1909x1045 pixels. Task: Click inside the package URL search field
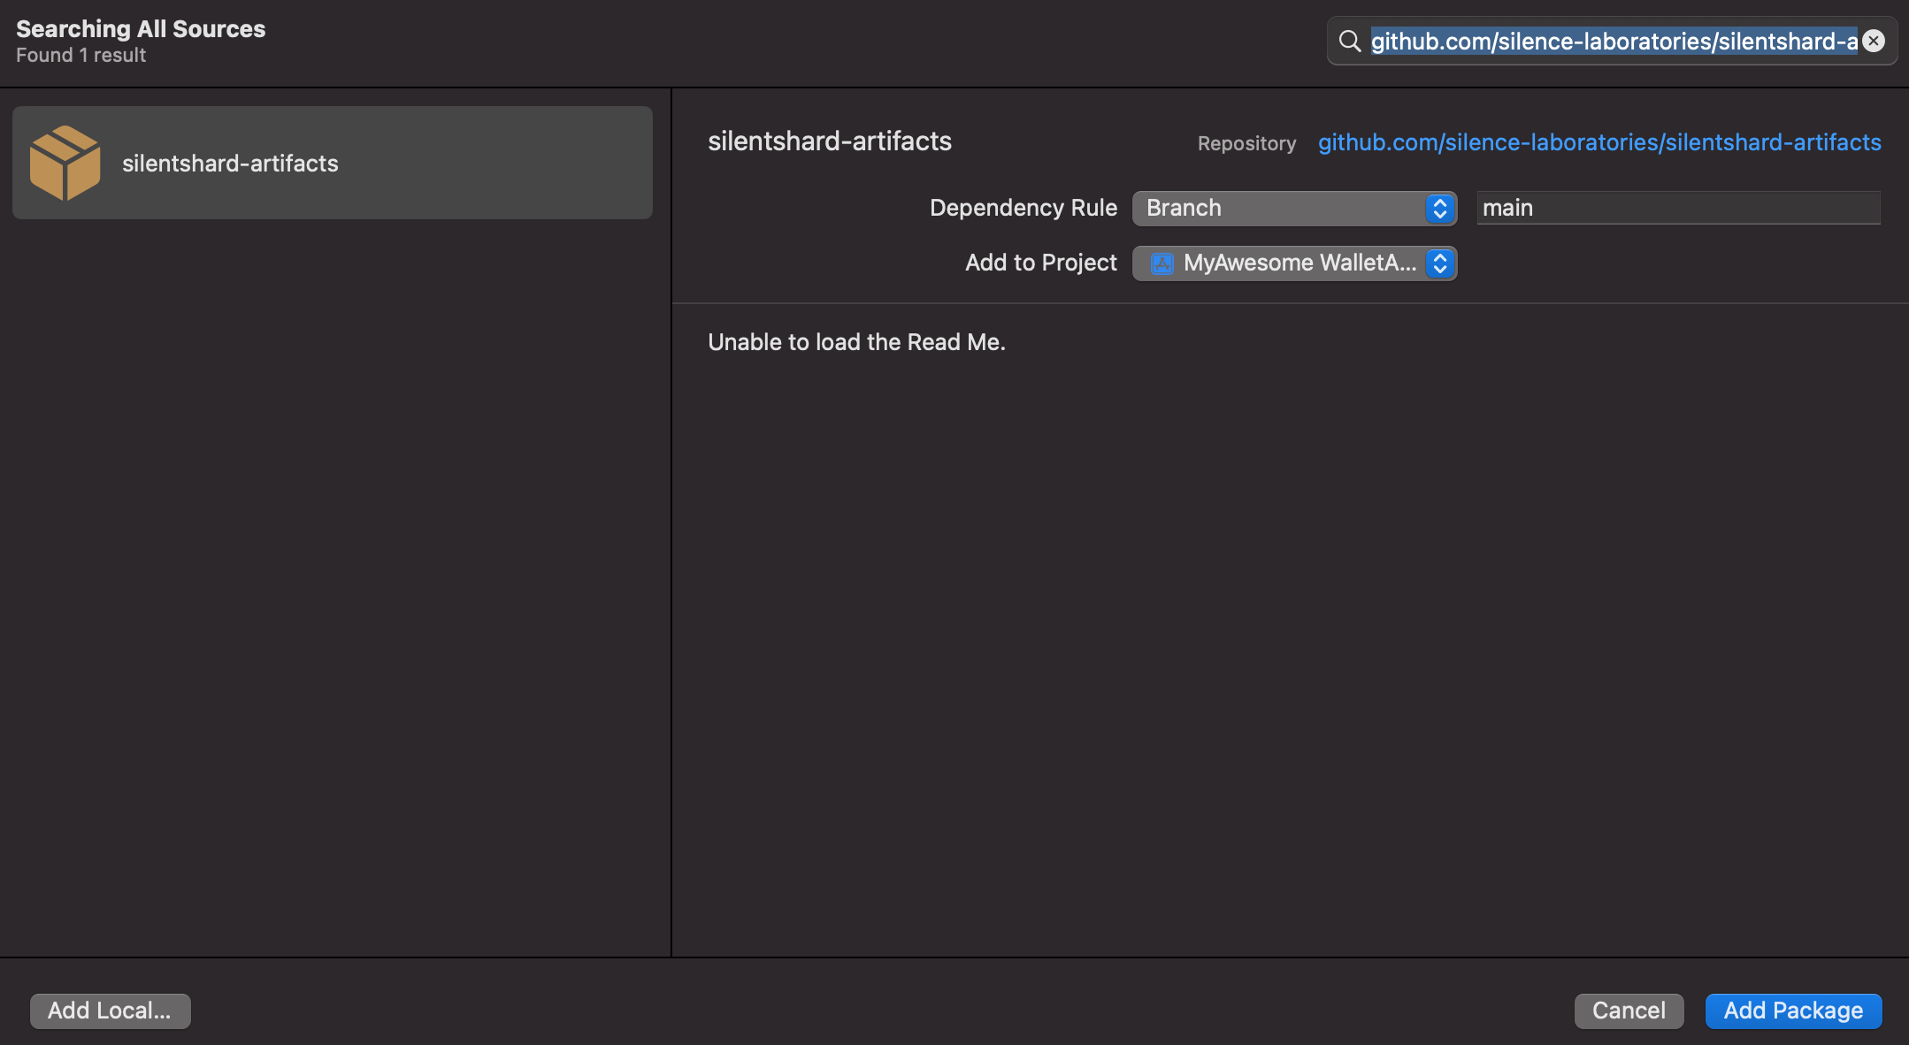(x=1612, y=42)
